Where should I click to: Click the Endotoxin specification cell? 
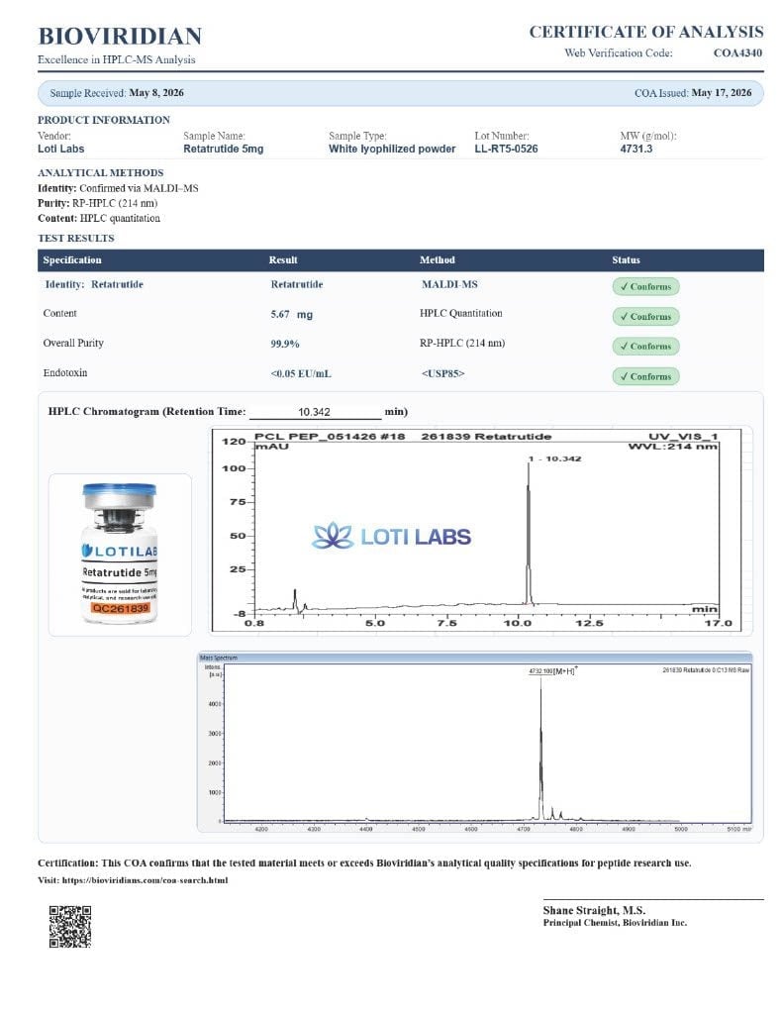(64, 372)
